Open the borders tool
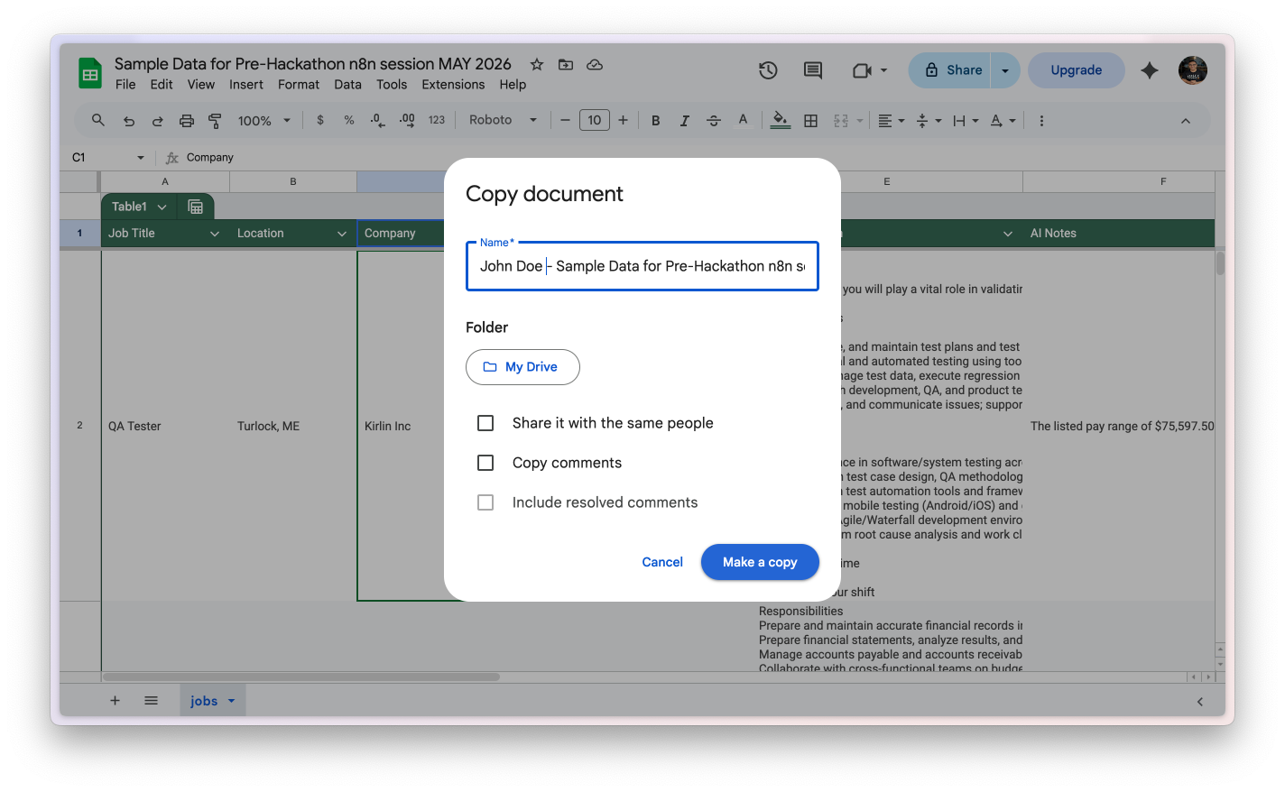The height and width of the screenshot is (792, 1285). click(811, 121)
